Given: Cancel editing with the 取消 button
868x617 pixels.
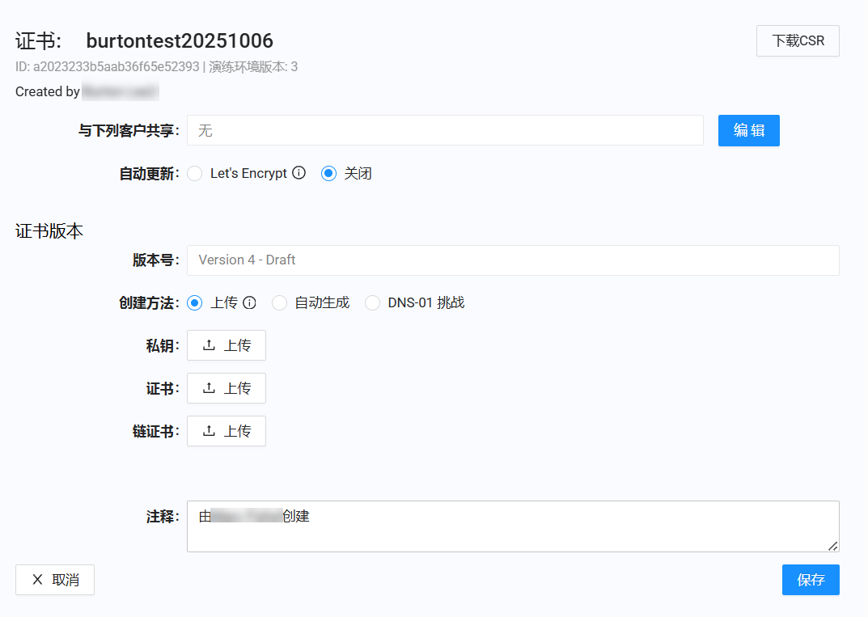Looking at the screenshot, I should coord(54,580).
